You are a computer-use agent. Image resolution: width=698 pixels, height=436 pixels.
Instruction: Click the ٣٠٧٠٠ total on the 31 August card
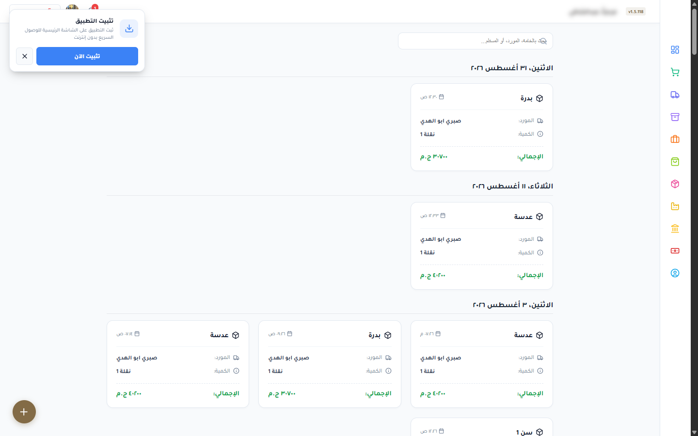click(434, 156)
